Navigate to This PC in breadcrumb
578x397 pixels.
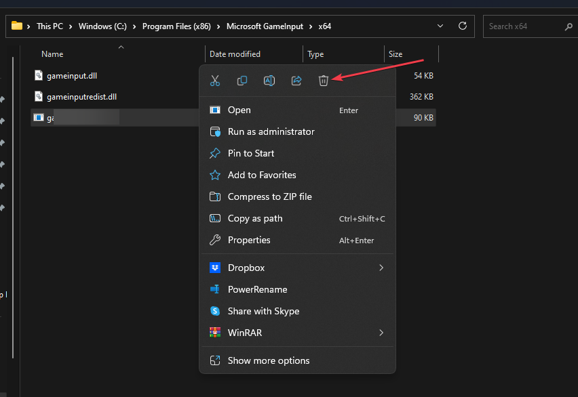(50, 26)
